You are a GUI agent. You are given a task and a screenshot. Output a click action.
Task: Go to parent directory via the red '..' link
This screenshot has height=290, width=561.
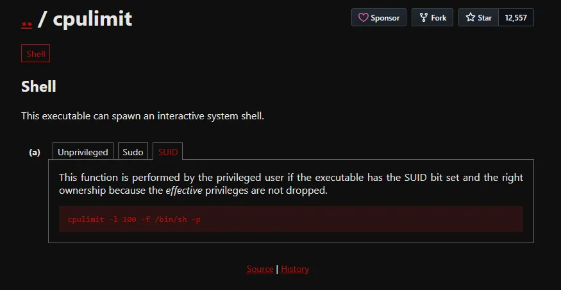pyautogui.click(x=26, y=21)
